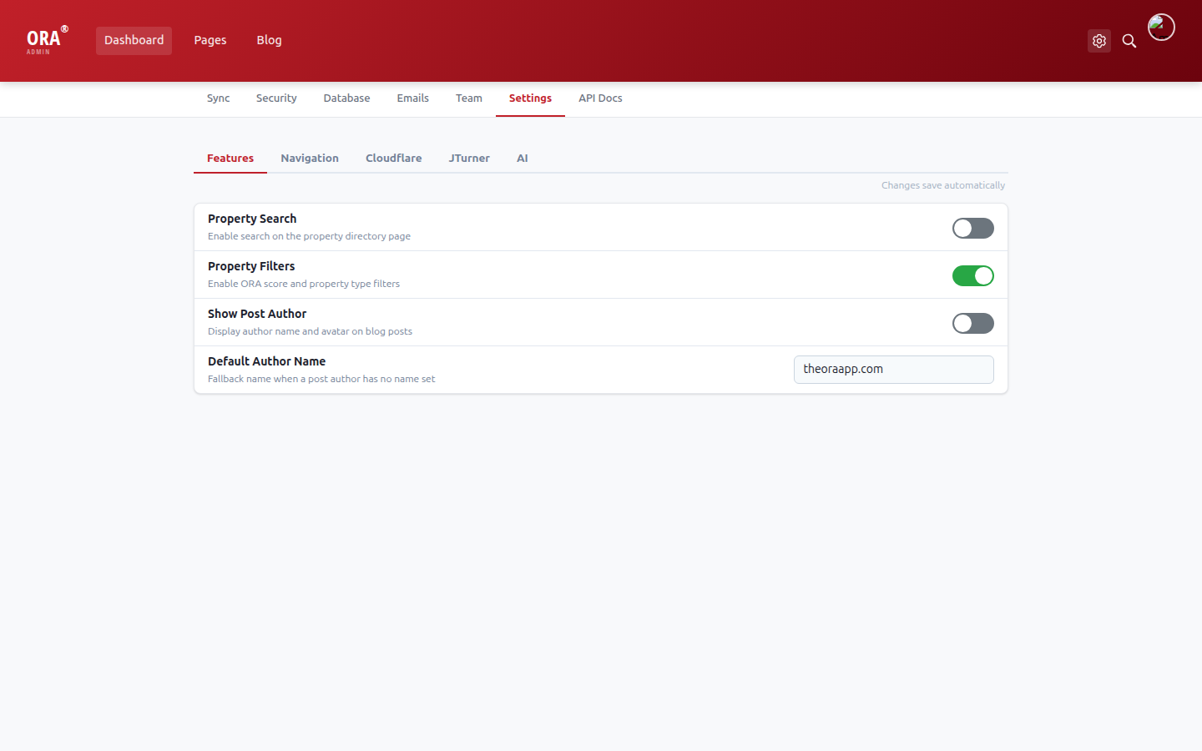The image size is (1202, 751).
Task: Disable the Property Filters toggle
Action: coord(972,276)
